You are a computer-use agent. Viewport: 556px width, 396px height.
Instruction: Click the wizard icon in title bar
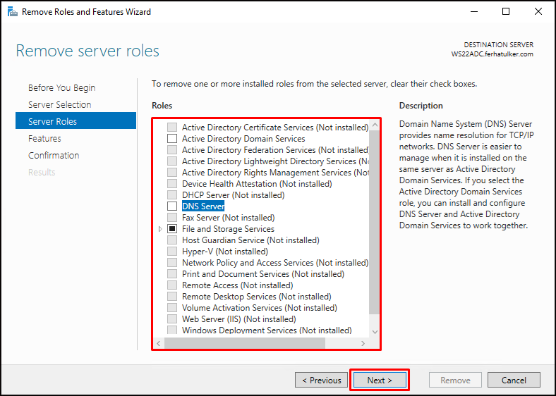pos(13,12)
